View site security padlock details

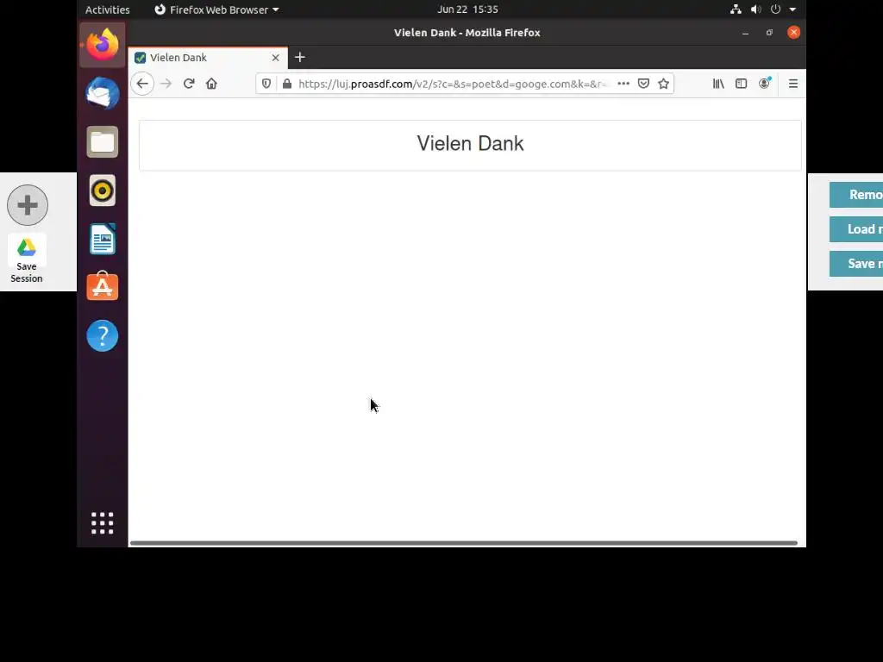pyautogui.click(x=286, y=84)
